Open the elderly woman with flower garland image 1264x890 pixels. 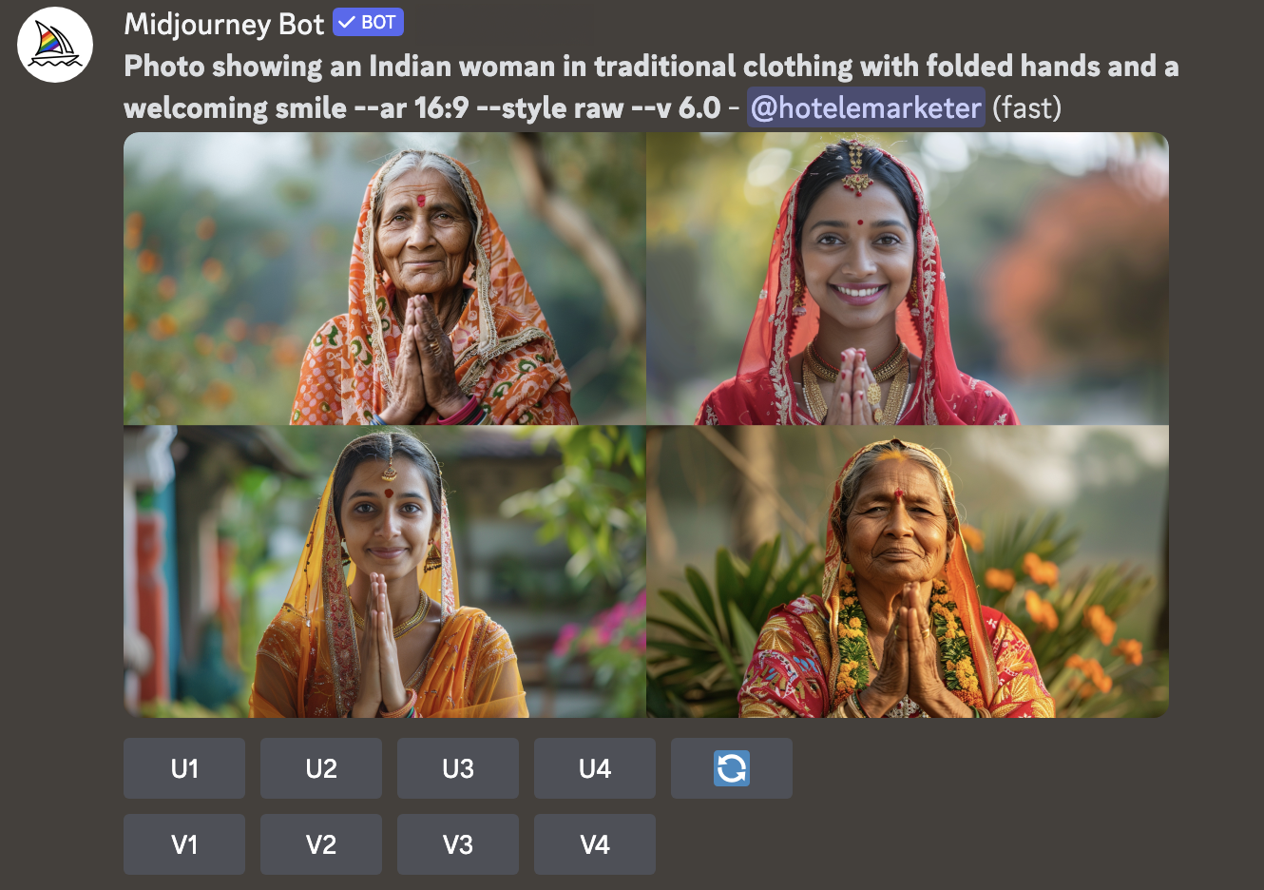tap(908, 571)
